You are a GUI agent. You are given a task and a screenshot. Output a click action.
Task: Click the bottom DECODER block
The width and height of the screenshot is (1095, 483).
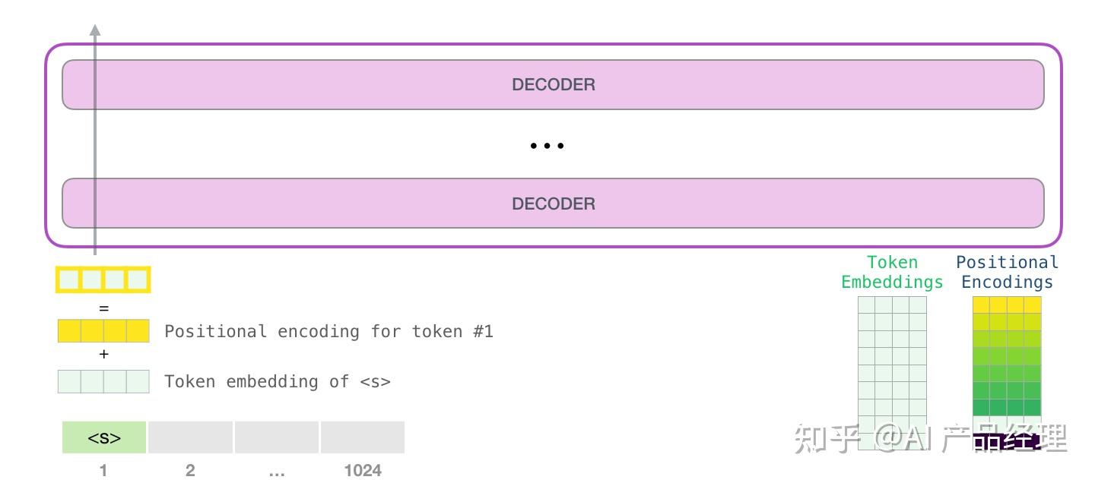pos(553,204)
